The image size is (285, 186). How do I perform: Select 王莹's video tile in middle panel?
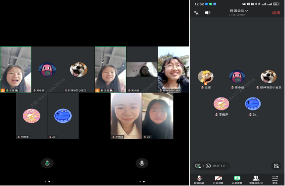click(x=111, y=70)
